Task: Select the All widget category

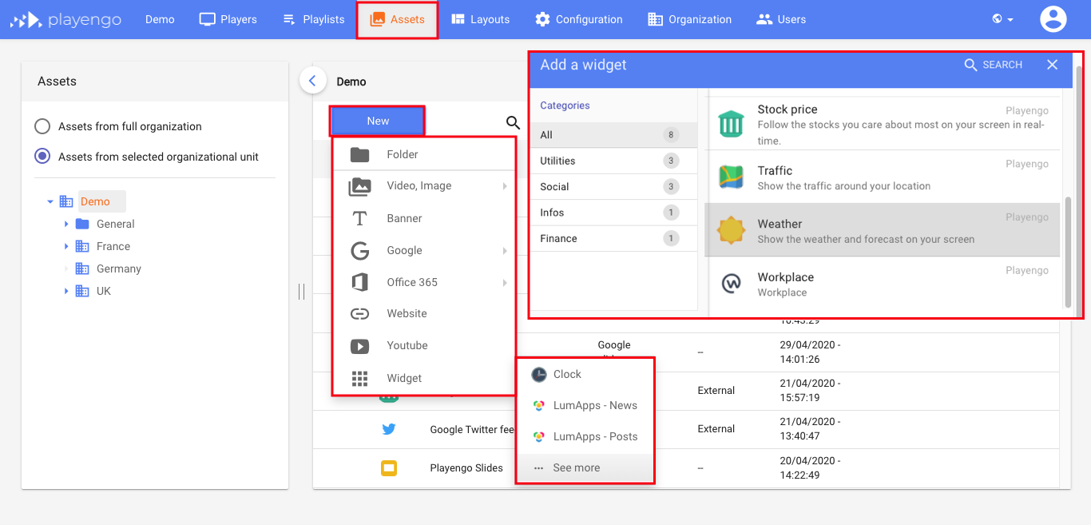Action: click(613, 135)
